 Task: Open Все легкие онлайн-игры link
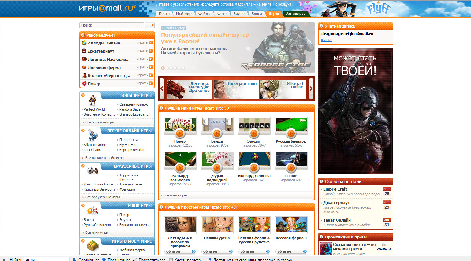coord(105,158)
